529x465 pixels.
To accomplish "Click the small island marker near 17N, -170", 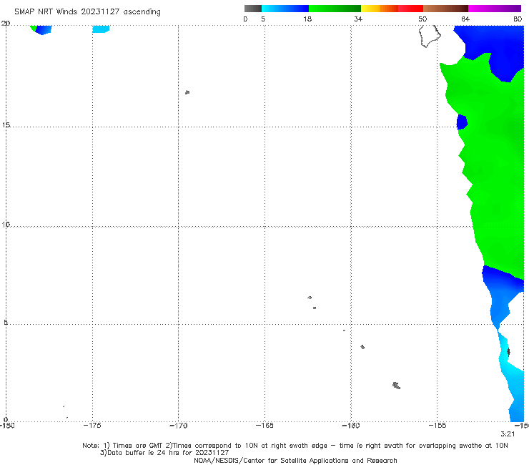I will point(187,92).
